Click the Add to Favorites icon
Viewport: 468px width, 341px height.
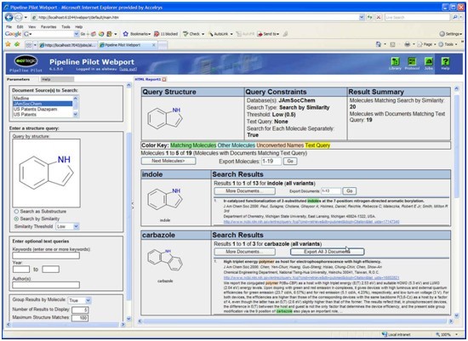(17, 44)
